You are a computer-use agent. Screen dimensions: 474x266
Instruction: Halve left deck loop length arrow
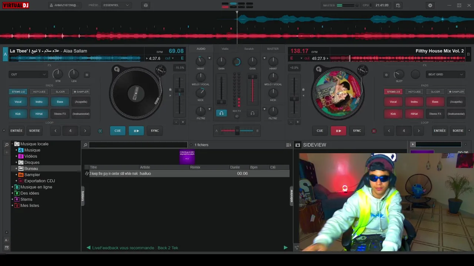[x=56, y=131]
